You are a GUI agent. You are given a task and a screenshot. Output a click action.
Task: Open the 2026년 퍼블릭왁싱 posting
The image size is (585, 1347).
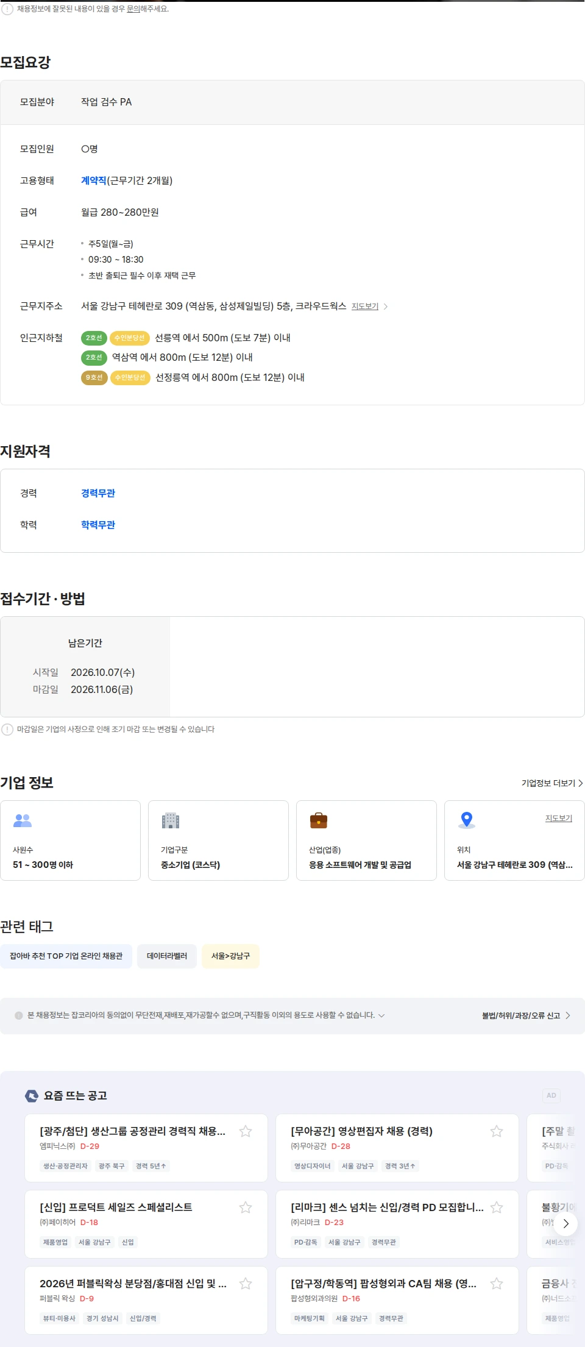coord(133,1284)
